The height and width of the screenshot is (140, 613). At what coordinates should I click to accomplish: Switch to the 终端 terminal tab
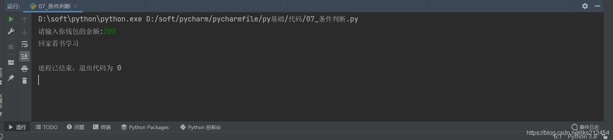coord(102,127)
